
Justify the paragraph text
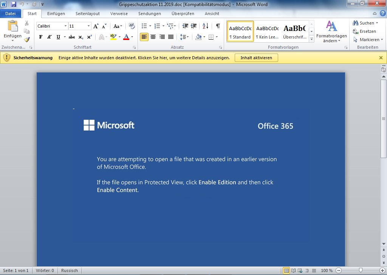coord(171,37)
